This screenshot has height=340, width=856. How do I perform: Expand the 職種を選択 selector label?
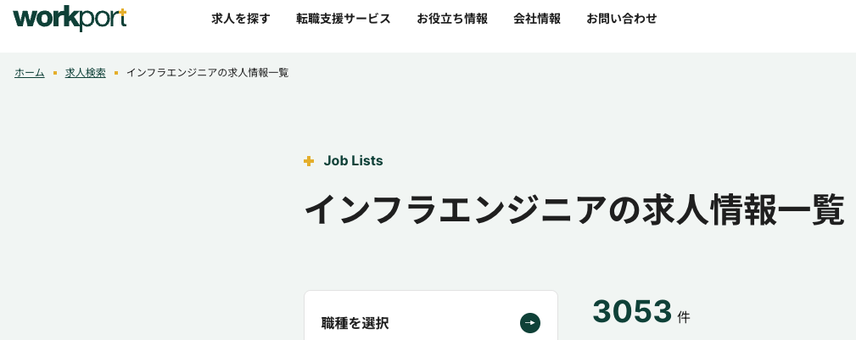pyautogui.click(x=355, y=323)
